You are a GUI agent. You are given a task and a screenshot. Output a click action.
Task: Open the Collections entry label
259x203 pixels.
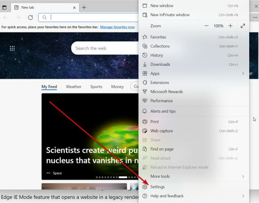tap(160, 46)
